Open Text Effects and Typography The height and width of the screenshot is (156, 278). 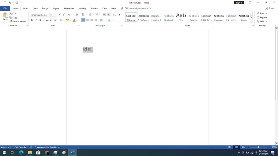pos(61,20)
